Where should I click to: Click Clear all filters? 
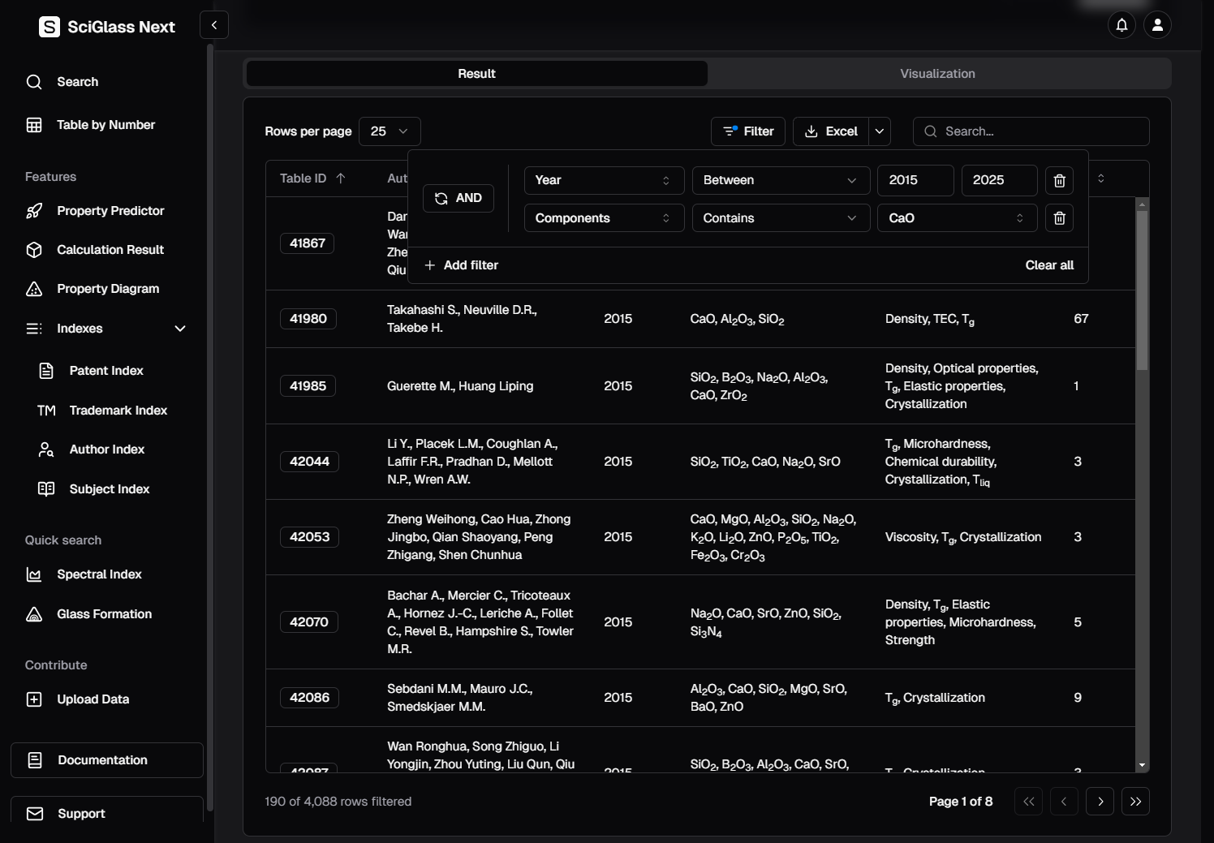coord(1048,265)
